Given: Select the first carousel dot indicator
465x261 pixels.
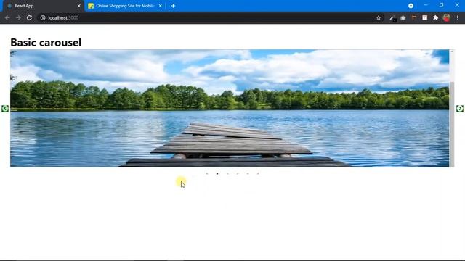Looking at the screenshot, I should (207, 174).
